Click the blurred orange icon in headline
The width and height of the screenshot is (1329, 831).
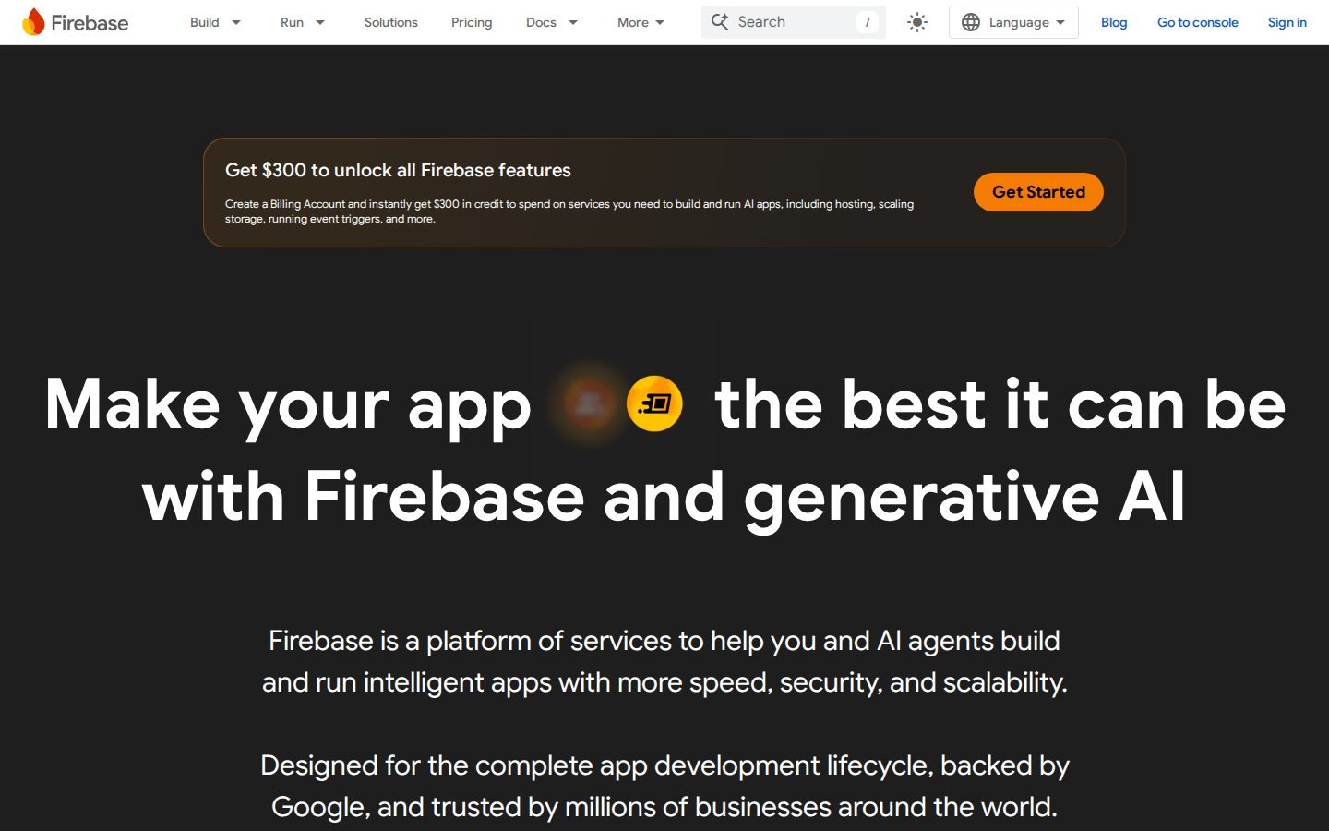pos(589,403)
